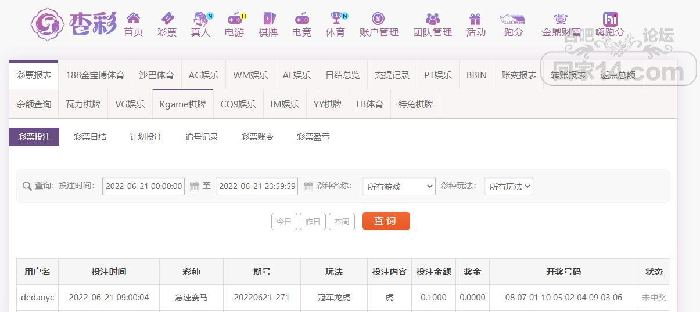Open calendar picker for start time
Screen dimensions: 700x312
194,186
